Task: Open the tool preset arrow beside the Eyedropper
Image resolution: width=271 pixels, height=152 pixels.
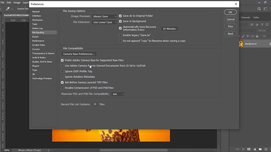Action: click(x=12, y=9)
